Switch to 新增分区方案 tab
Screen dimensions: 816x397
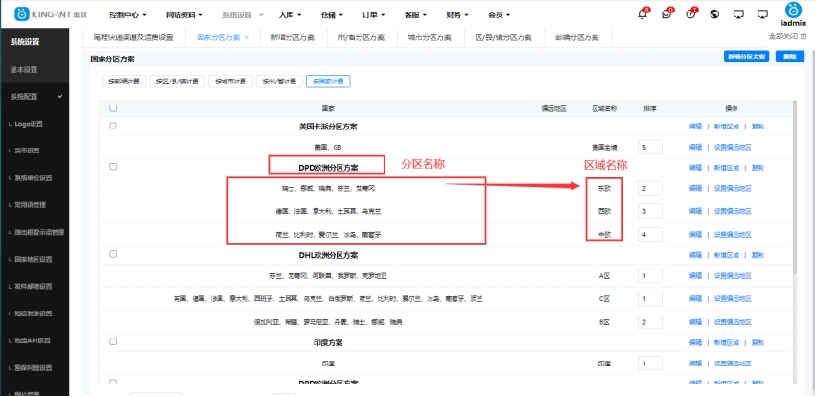pos(292,37)
